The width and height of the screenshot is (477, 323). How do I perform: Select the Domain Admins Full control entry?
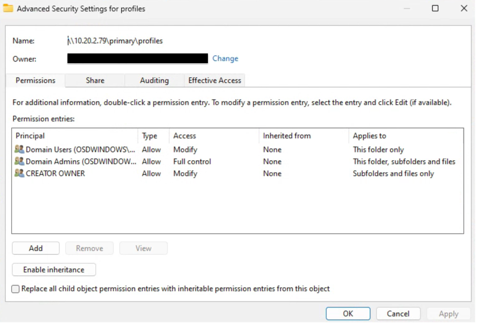pyautogui.click(x=192, y=161)
